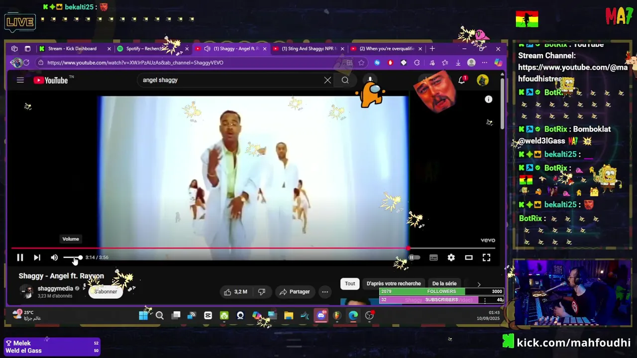Like the video with 3,2 M likes
This screenshot has width=637, height=358.
[236, 292]
